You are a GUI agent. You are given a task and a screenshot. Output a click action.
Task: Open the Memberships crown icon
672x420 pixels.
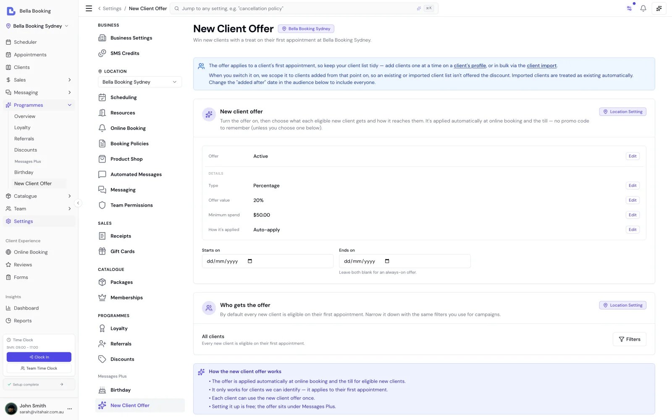tap(102, 298)
